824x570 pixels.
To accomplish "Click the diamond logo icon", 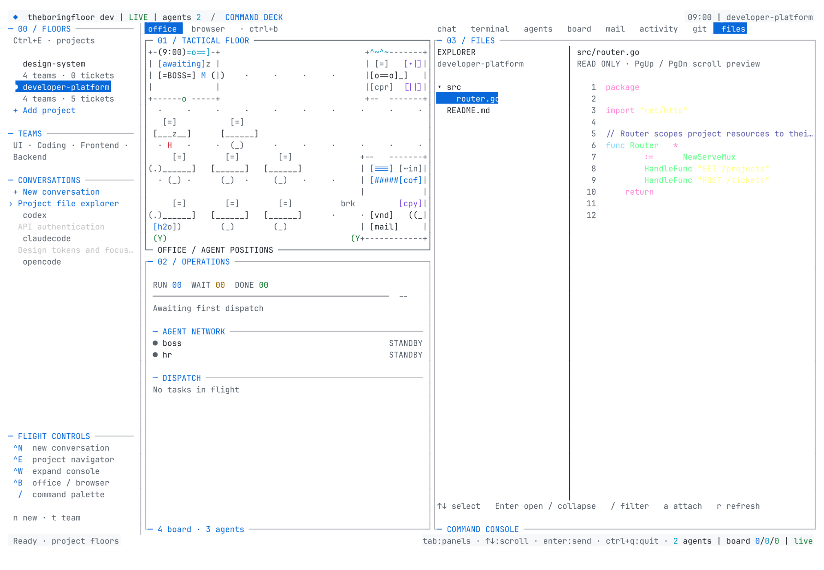I will tap(15, 17).
